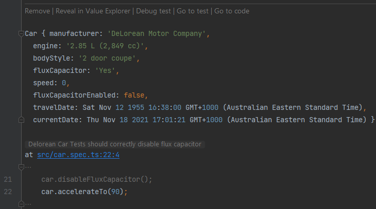The height and width of the screenshot is (209, 376).
Task: Click the engine '2.85 L' string value
Action: pyautogui.click(x=105, y=46)
